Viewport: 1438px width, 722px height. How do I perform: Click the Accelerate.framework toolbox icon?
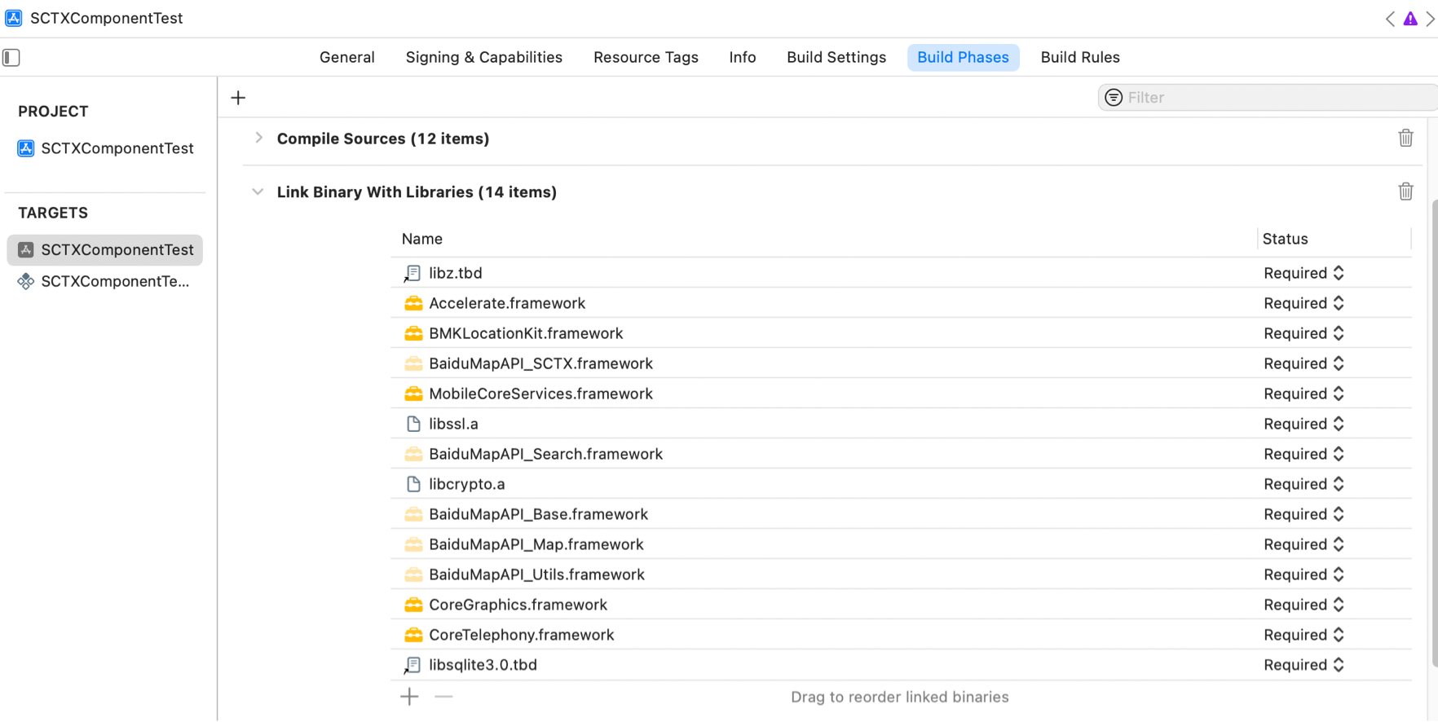coord(413,303)
